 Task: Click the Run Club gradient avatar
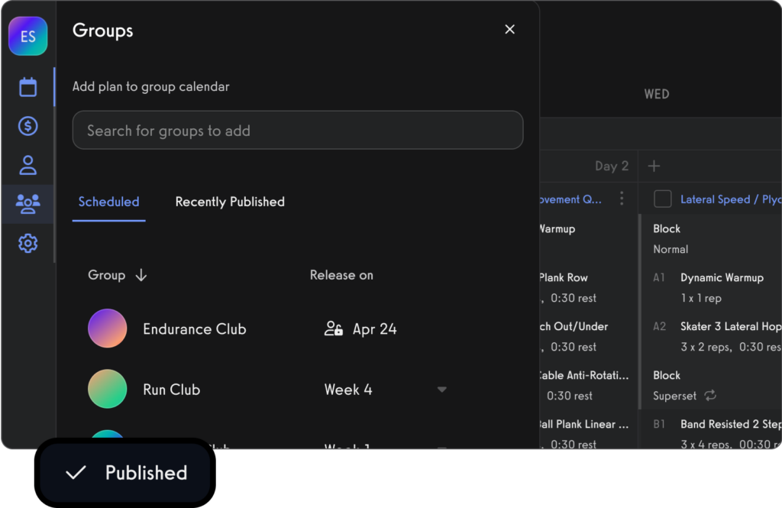(x=107, y=389)
